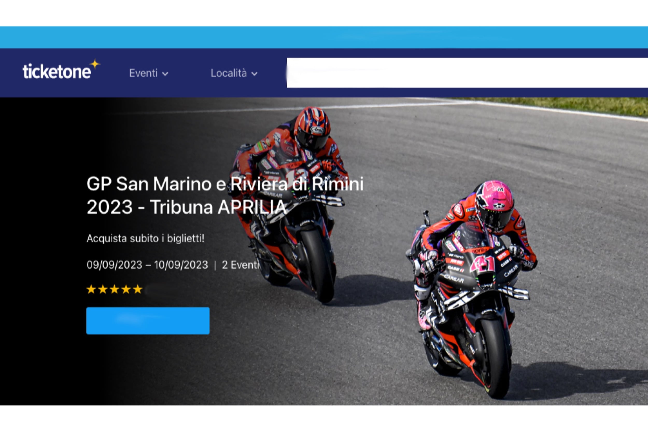
Task: Click the fourth yellow rating star
Action: 126,290
